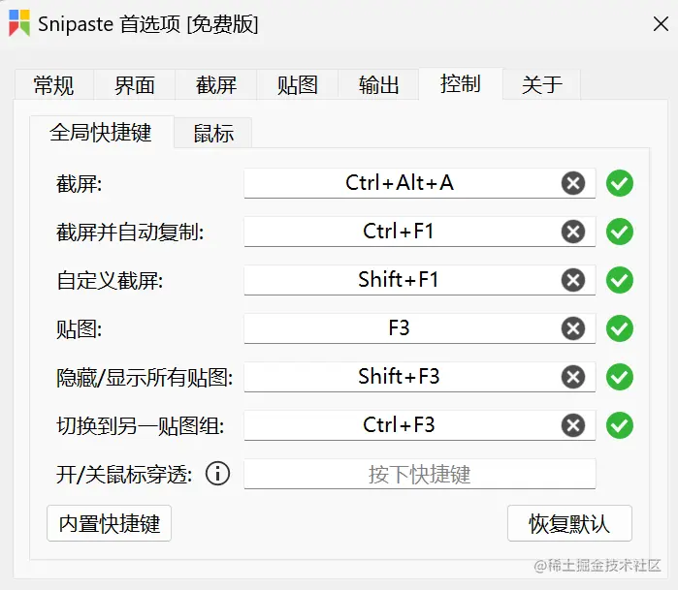Click the empty 按下快捷键 field for 鼠标穿透
The image size is (678, 590).
point(419,474)
